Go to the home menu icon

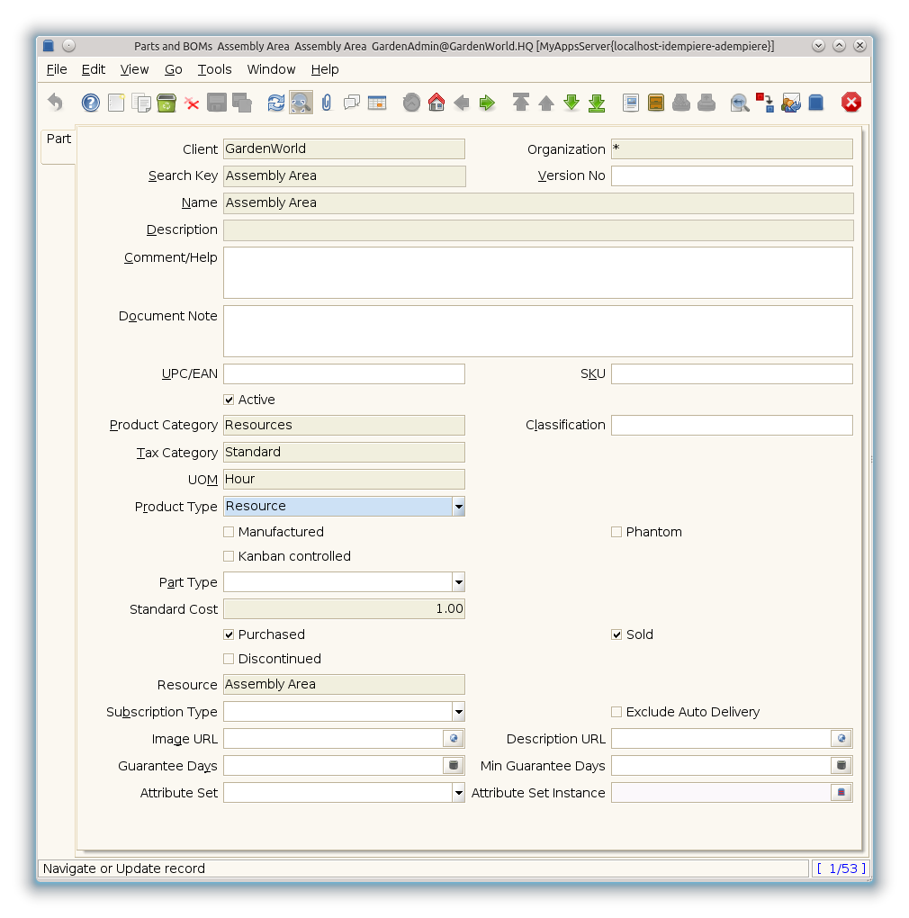[436, 103]
